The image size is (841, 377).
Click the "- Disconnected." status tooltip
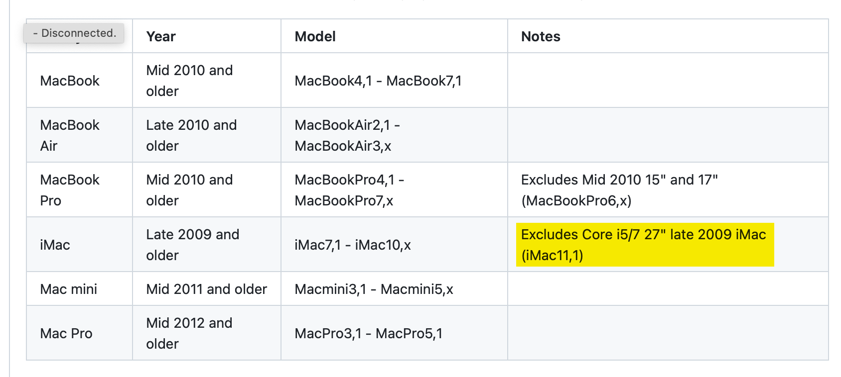(x=74, y=33)
